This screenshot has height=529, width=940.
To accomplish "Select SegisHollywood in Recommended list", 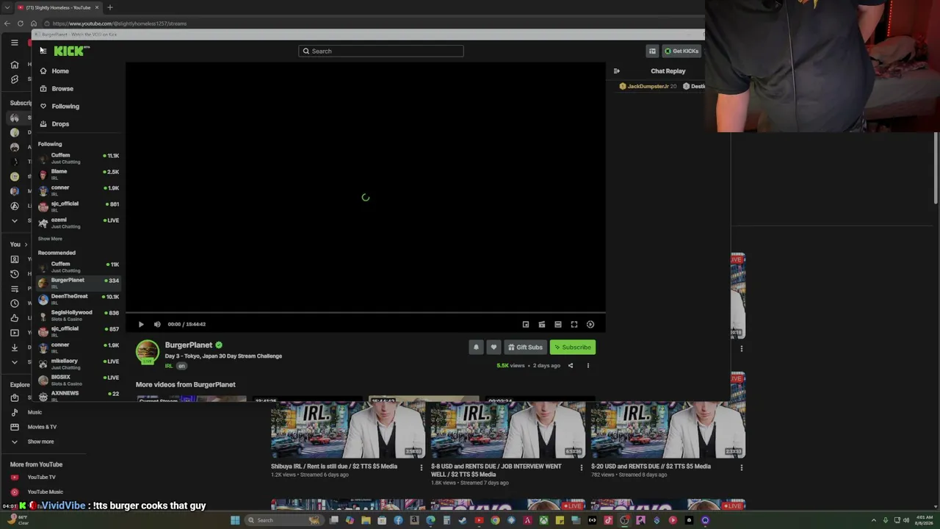I will pos(79,314).
